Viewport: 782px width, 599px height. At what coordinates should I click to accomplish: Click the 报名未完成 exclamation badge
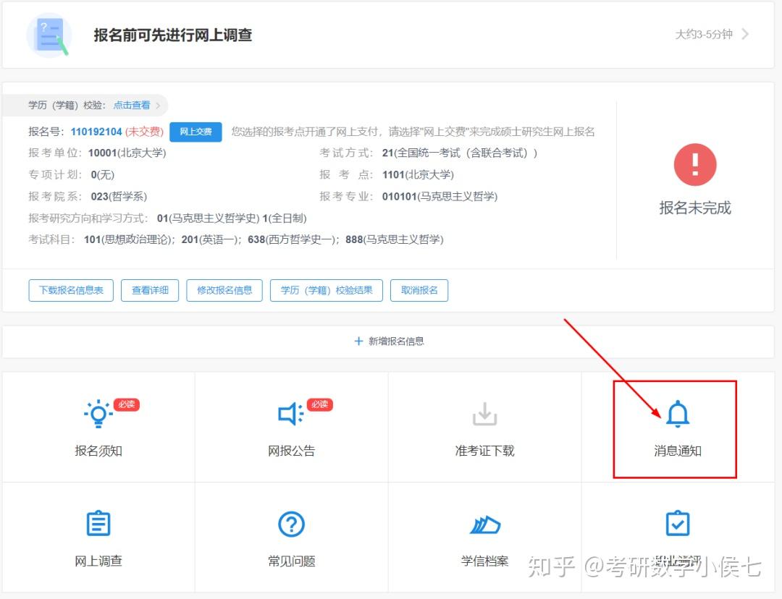click(694, 164)
